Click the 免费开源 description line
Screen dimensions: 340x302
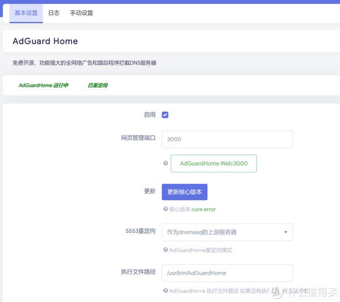[84, 63]
